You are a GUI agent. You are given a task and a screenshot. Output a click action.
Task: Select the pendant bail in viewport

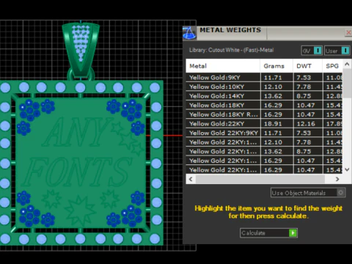[81, 50]
